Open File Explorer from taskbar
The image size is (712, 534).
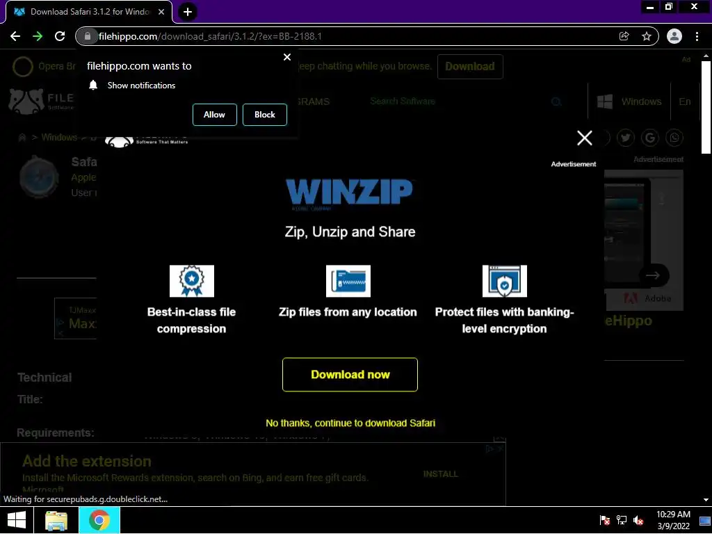coord(56,520)
